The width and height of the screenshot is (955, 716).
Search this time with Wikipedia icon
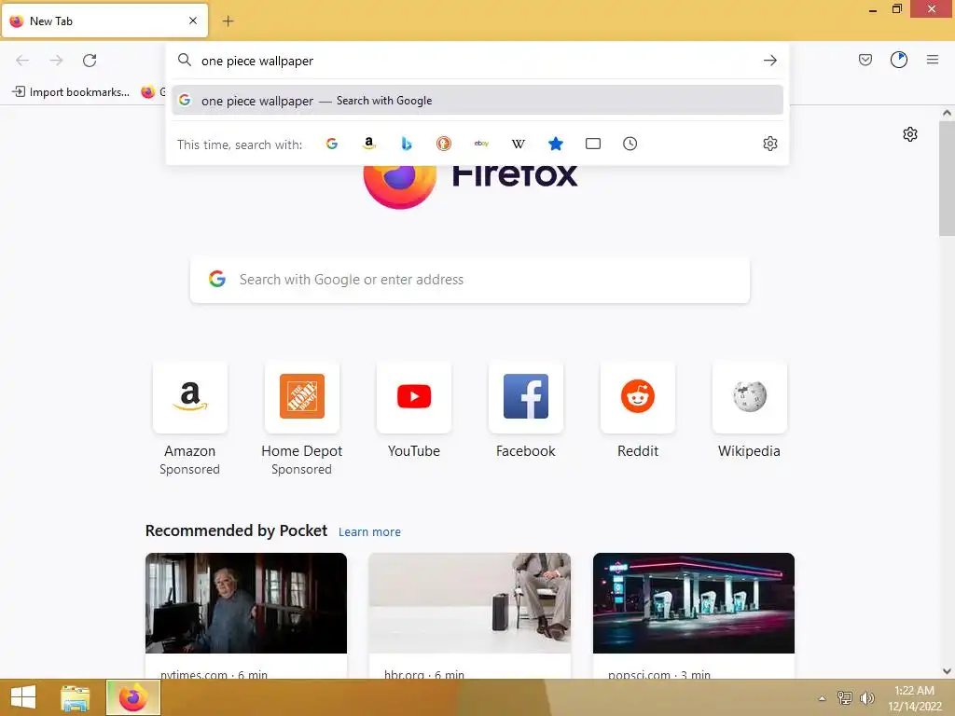click(x=519, y=144)
